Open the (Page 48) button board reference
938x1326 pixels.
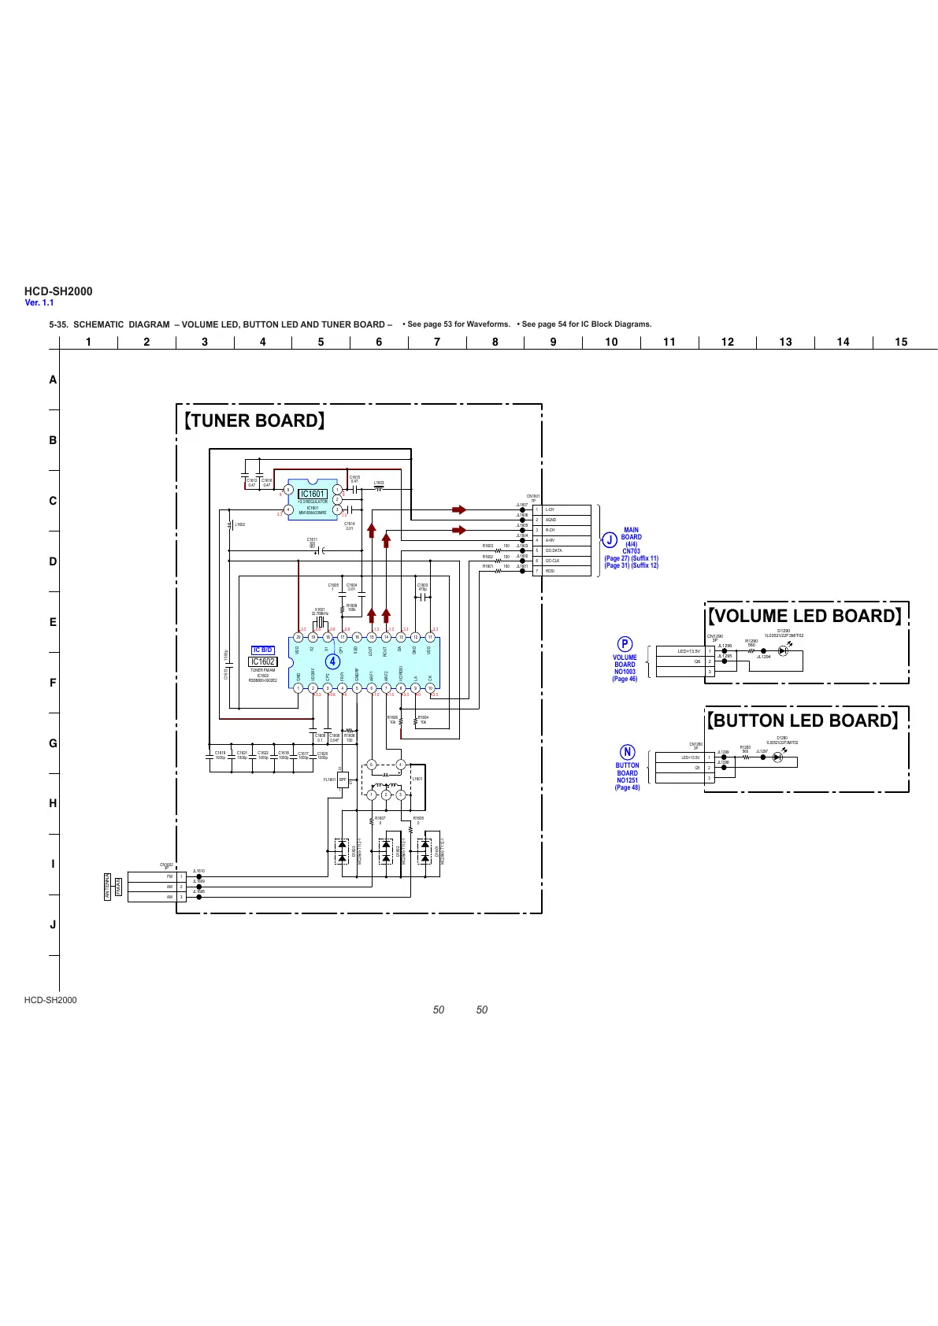[627, 787]
